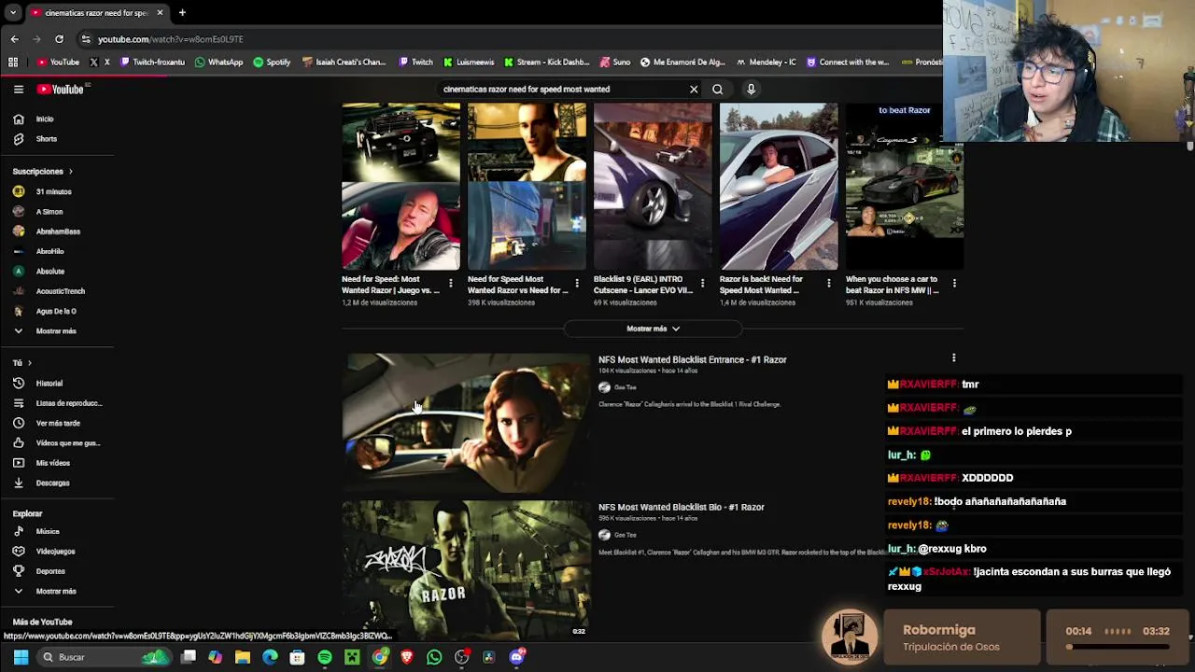Play the NFS Most Wanted Blacklist Entrance thumbnail
This screenshot has width=1195, height=672.
[x=466, y=423]
